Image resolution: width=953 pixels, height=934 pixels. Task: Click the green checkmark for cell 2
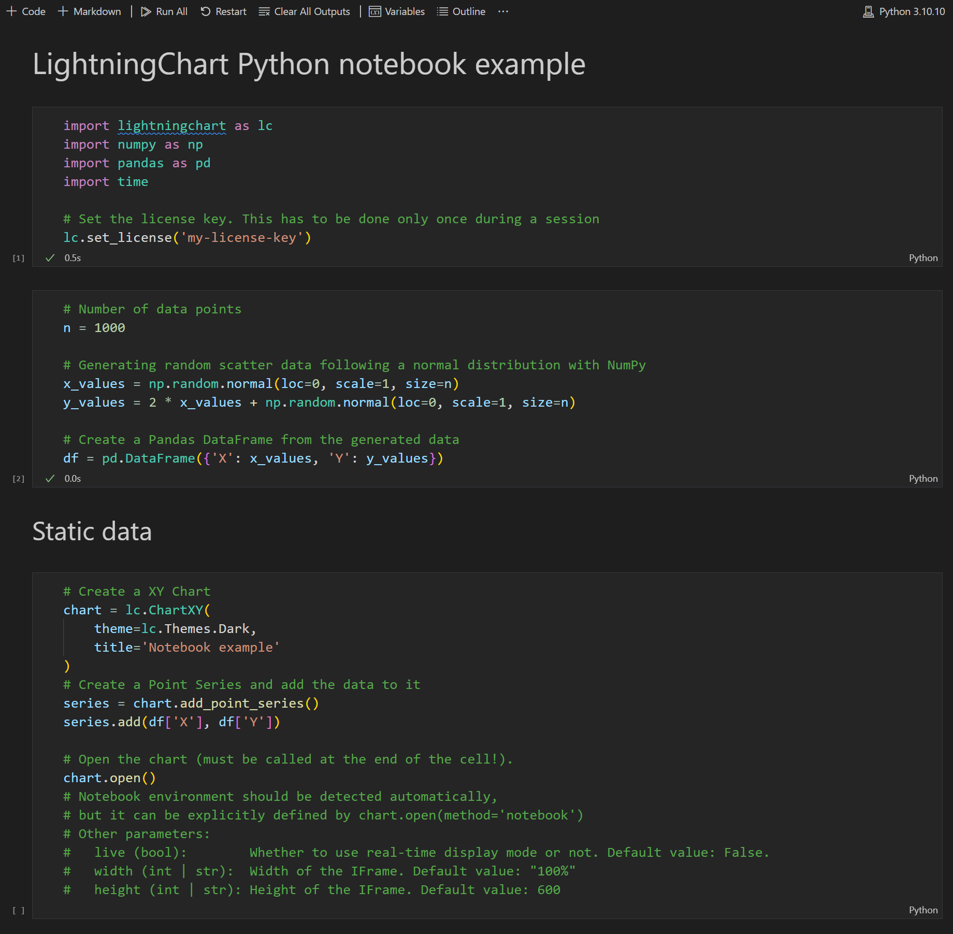[50, 479]
